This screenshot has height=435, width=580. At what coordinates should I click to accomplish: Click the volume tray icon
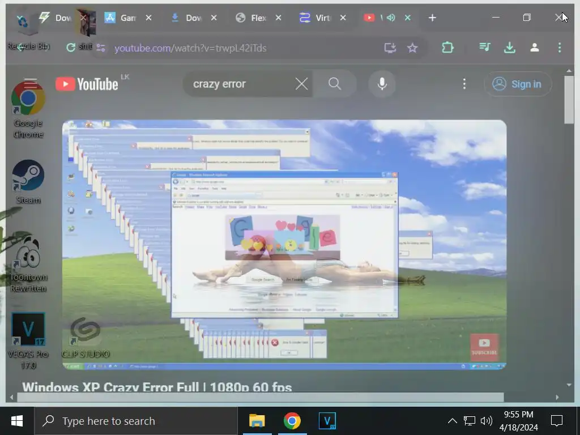pos(487,421)
